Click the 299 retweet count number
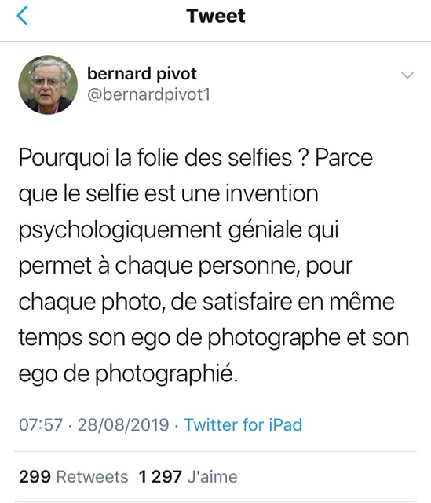Screen dimensions: 431x503 click(x=35, y=477)
